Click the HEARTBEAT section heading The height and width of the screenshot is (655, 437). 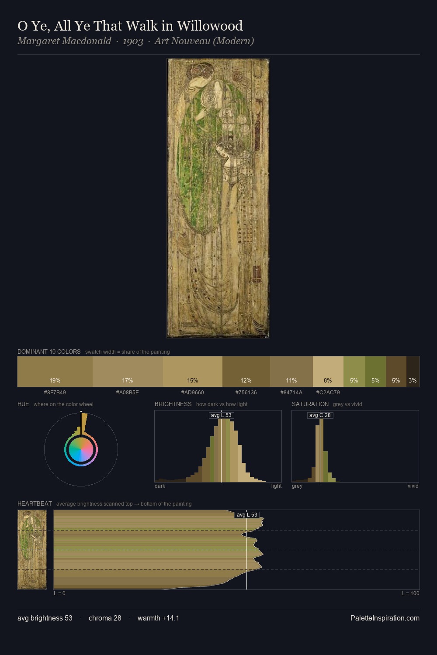click(35, 503)
